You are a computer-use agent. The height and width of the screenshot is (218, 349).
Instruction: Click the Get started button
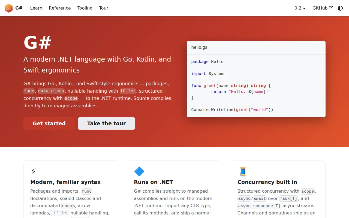click(x=49, y=123)
